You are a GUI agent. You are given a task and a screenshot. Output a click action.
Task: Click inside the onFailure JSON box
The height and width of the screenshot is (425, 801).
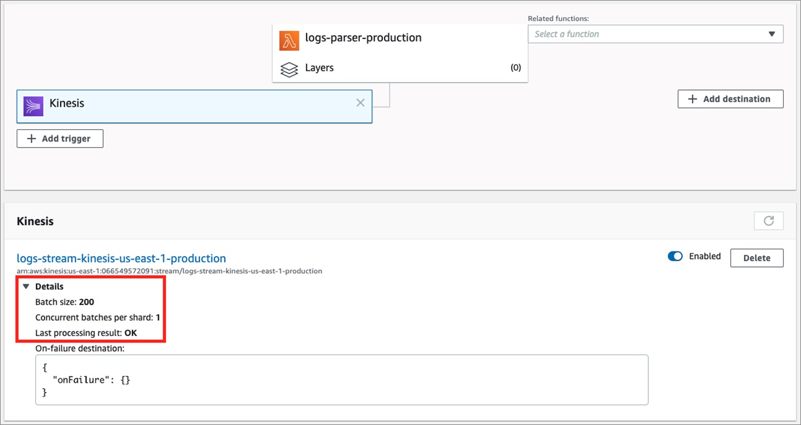click(x=341, y=379)
